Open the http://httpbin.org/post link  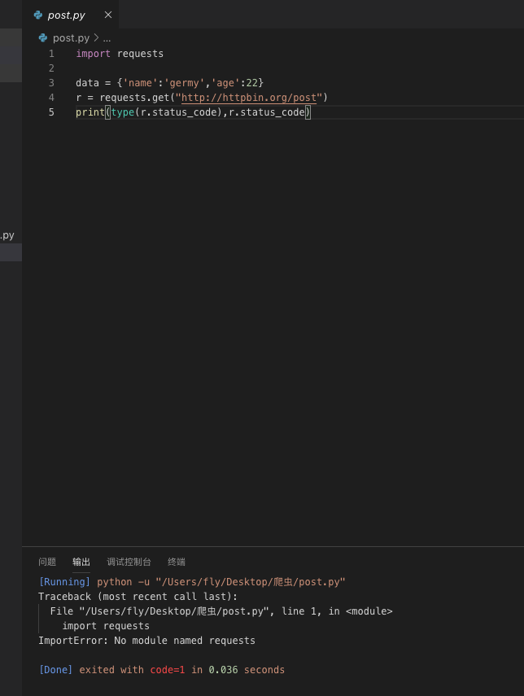coord(249,98)
